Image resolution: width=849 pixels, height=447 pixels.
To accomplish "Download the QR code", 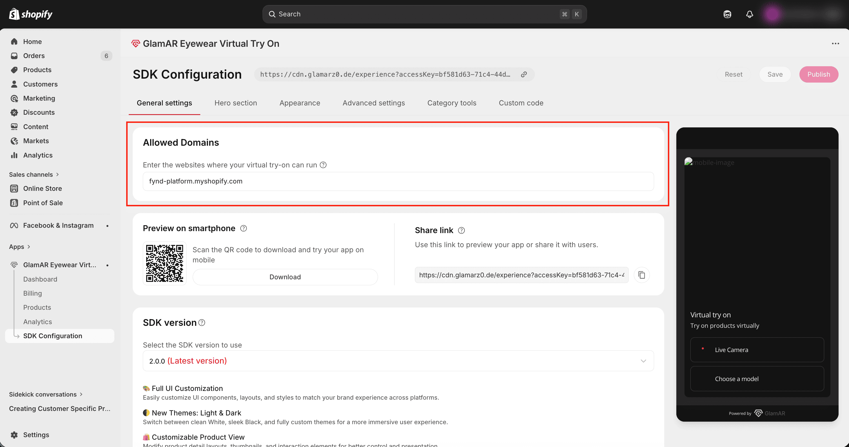I will [285, 277].
